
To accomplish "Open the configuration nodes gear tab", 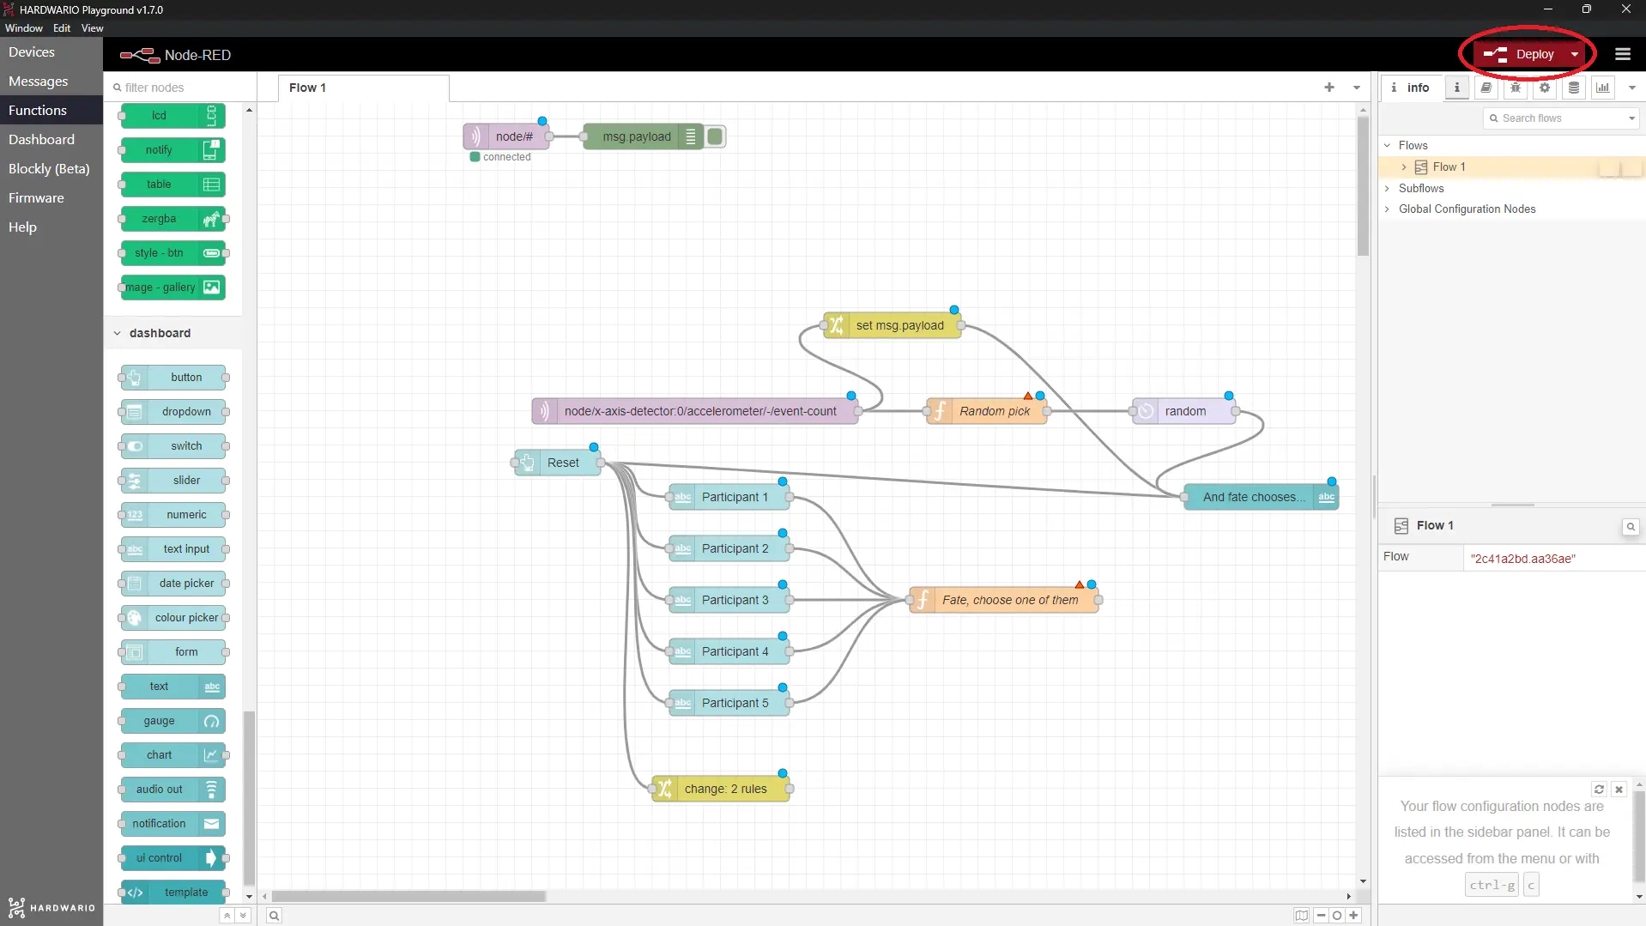I will (1545, 88).
